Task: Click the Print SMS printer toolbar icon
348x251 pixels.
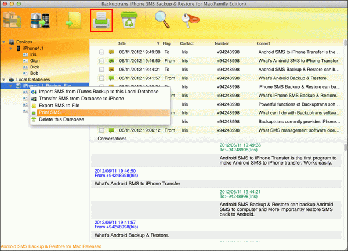Action: 101,20
